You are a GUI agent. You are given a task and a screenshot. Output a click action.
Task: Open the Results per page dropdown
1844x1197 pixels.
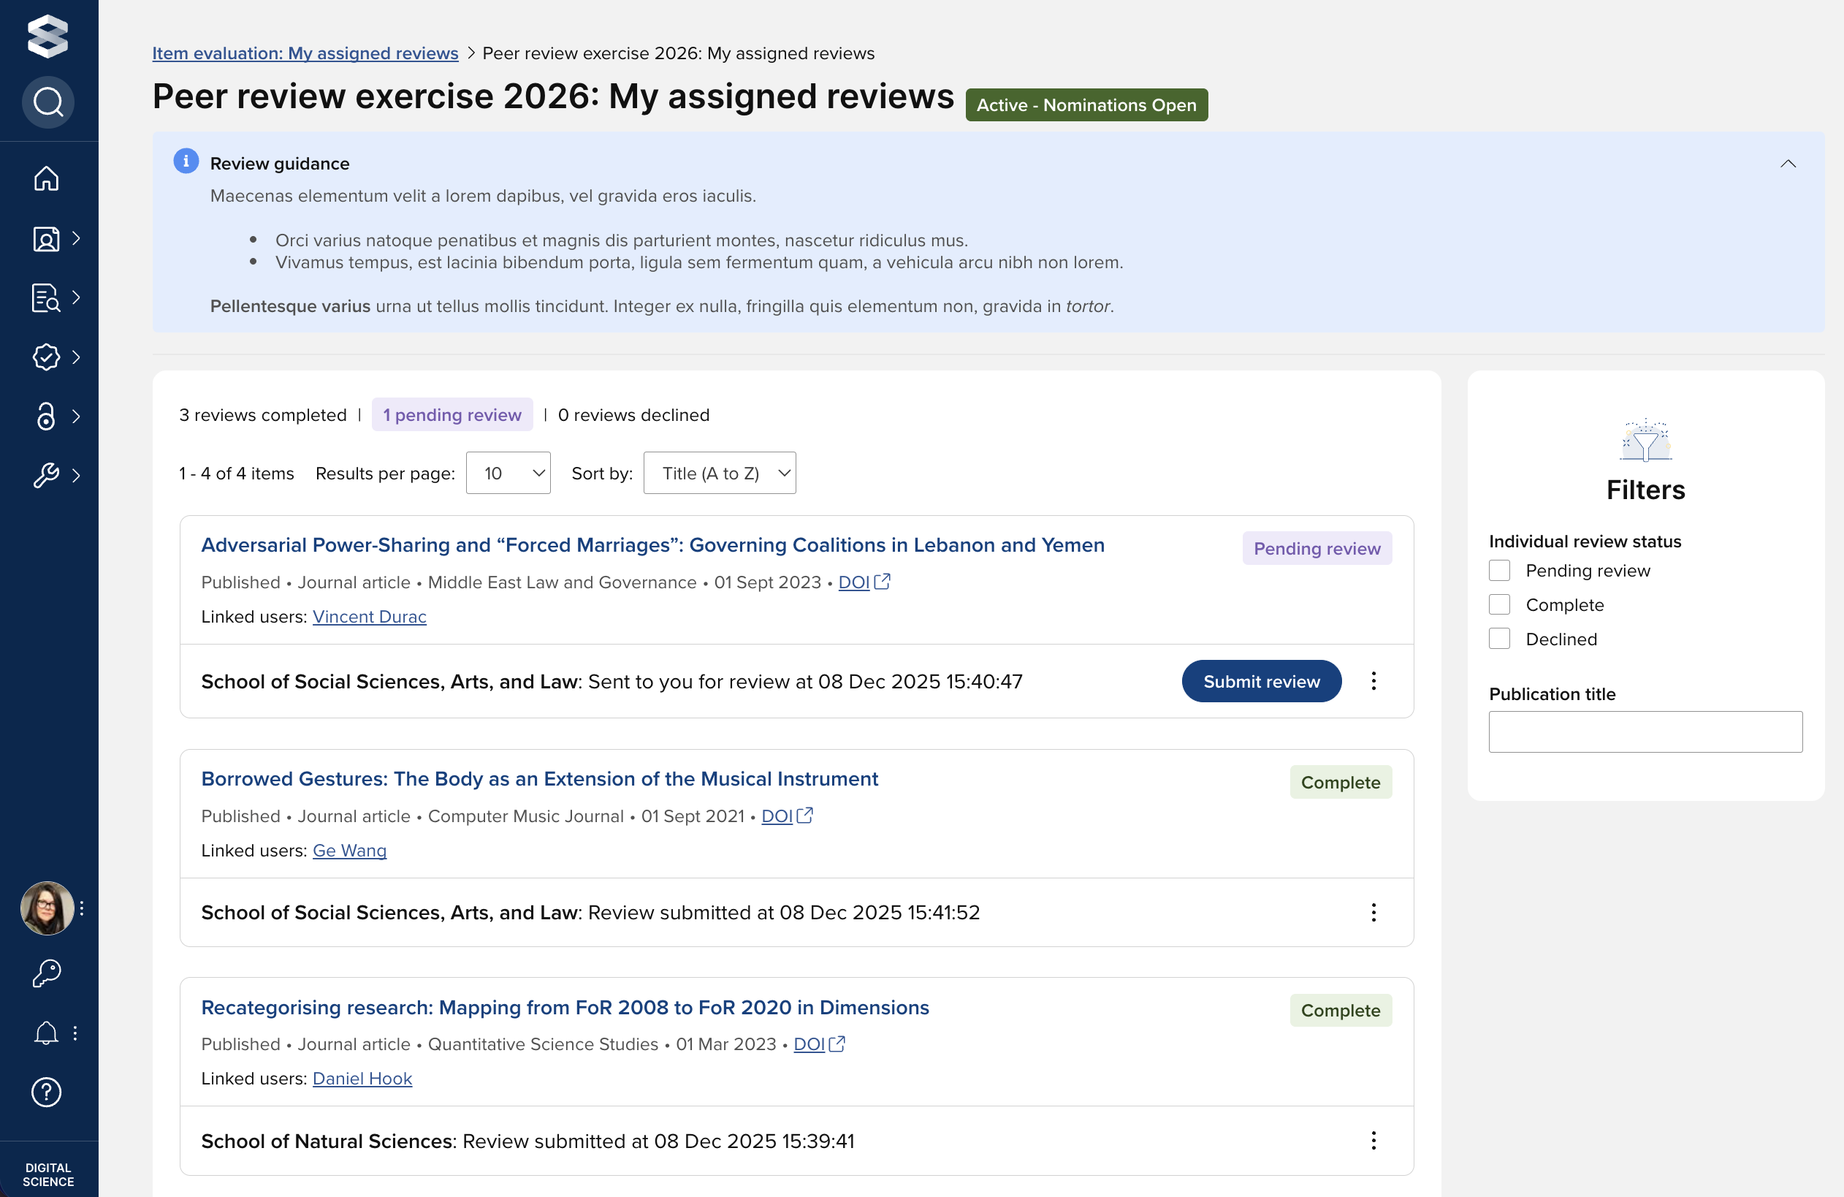508,474
